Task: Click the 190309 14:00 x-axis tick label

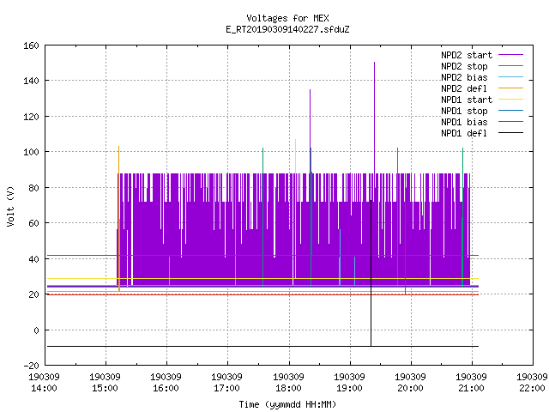Action: click(44, 383)
